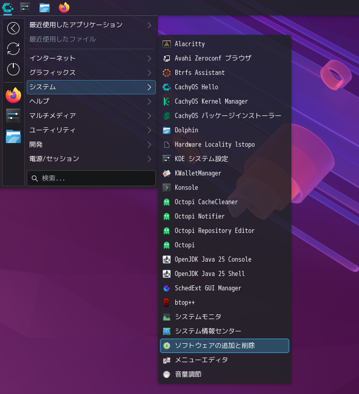
Task: Collapse the システム category chevron
Action: pos(149,87)
